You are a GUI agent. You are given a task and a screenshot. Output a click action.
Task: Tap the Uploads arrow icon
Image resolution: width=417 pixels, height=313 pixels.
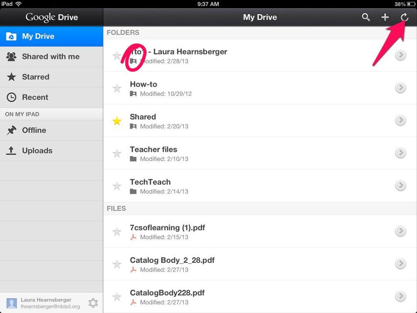click(11, 151)
